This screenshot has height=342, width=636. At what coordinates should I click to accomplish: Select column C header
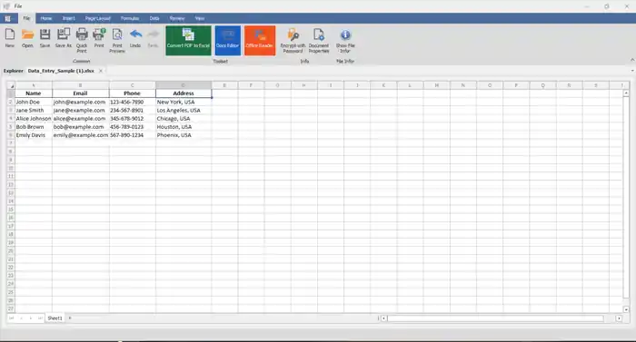point(133,85)
